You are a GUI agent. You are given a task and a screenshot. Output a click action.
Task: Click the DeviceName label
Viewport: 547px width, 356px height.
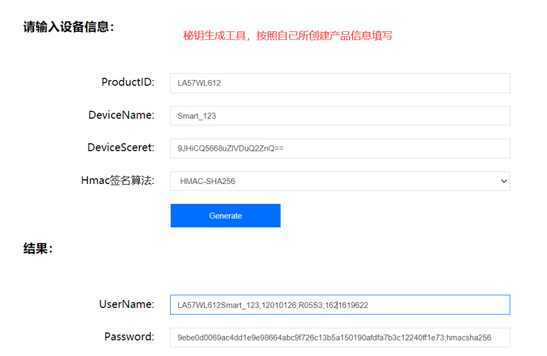[121, 115]
